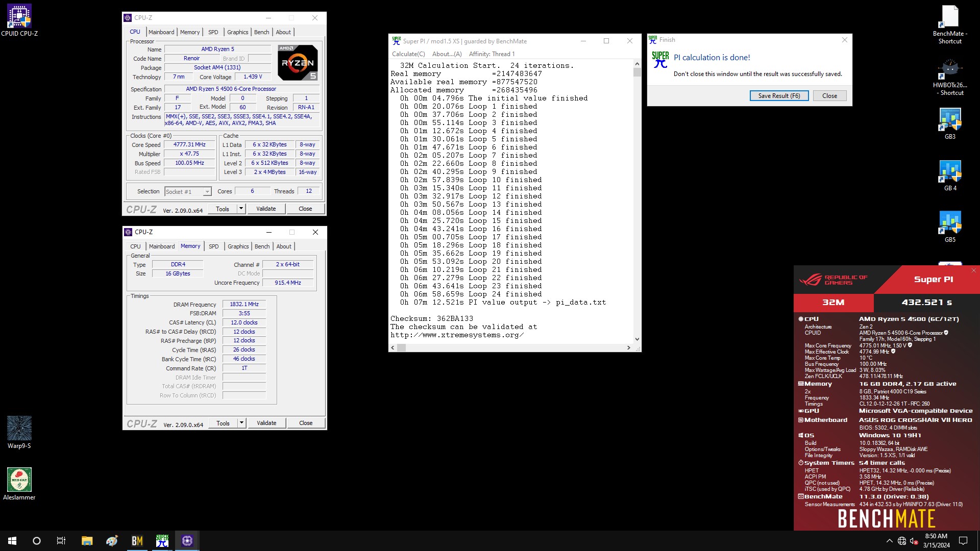Expand Tools dropdown arrow in bottom CPU-Z
Screen dimensions: 980x551
tap(242, 423)
